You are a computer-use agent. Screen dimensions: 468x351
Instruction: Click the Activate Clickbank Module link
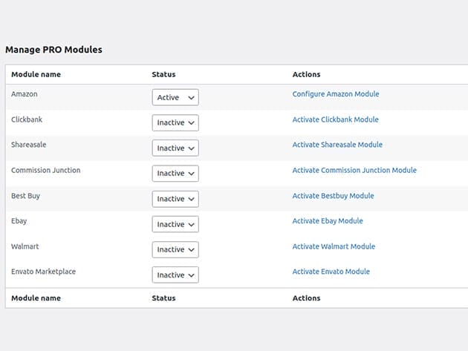(x=335, y=119)
